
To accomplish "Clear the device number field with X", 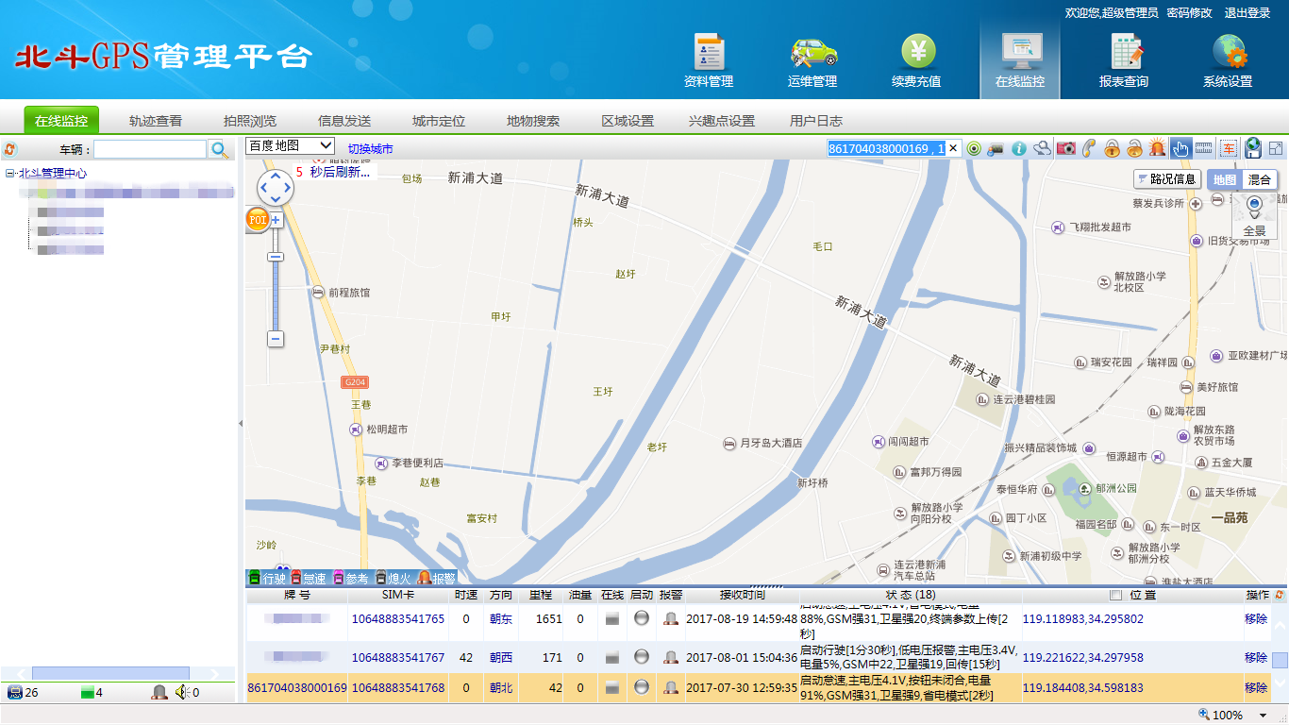I will 953,148.
